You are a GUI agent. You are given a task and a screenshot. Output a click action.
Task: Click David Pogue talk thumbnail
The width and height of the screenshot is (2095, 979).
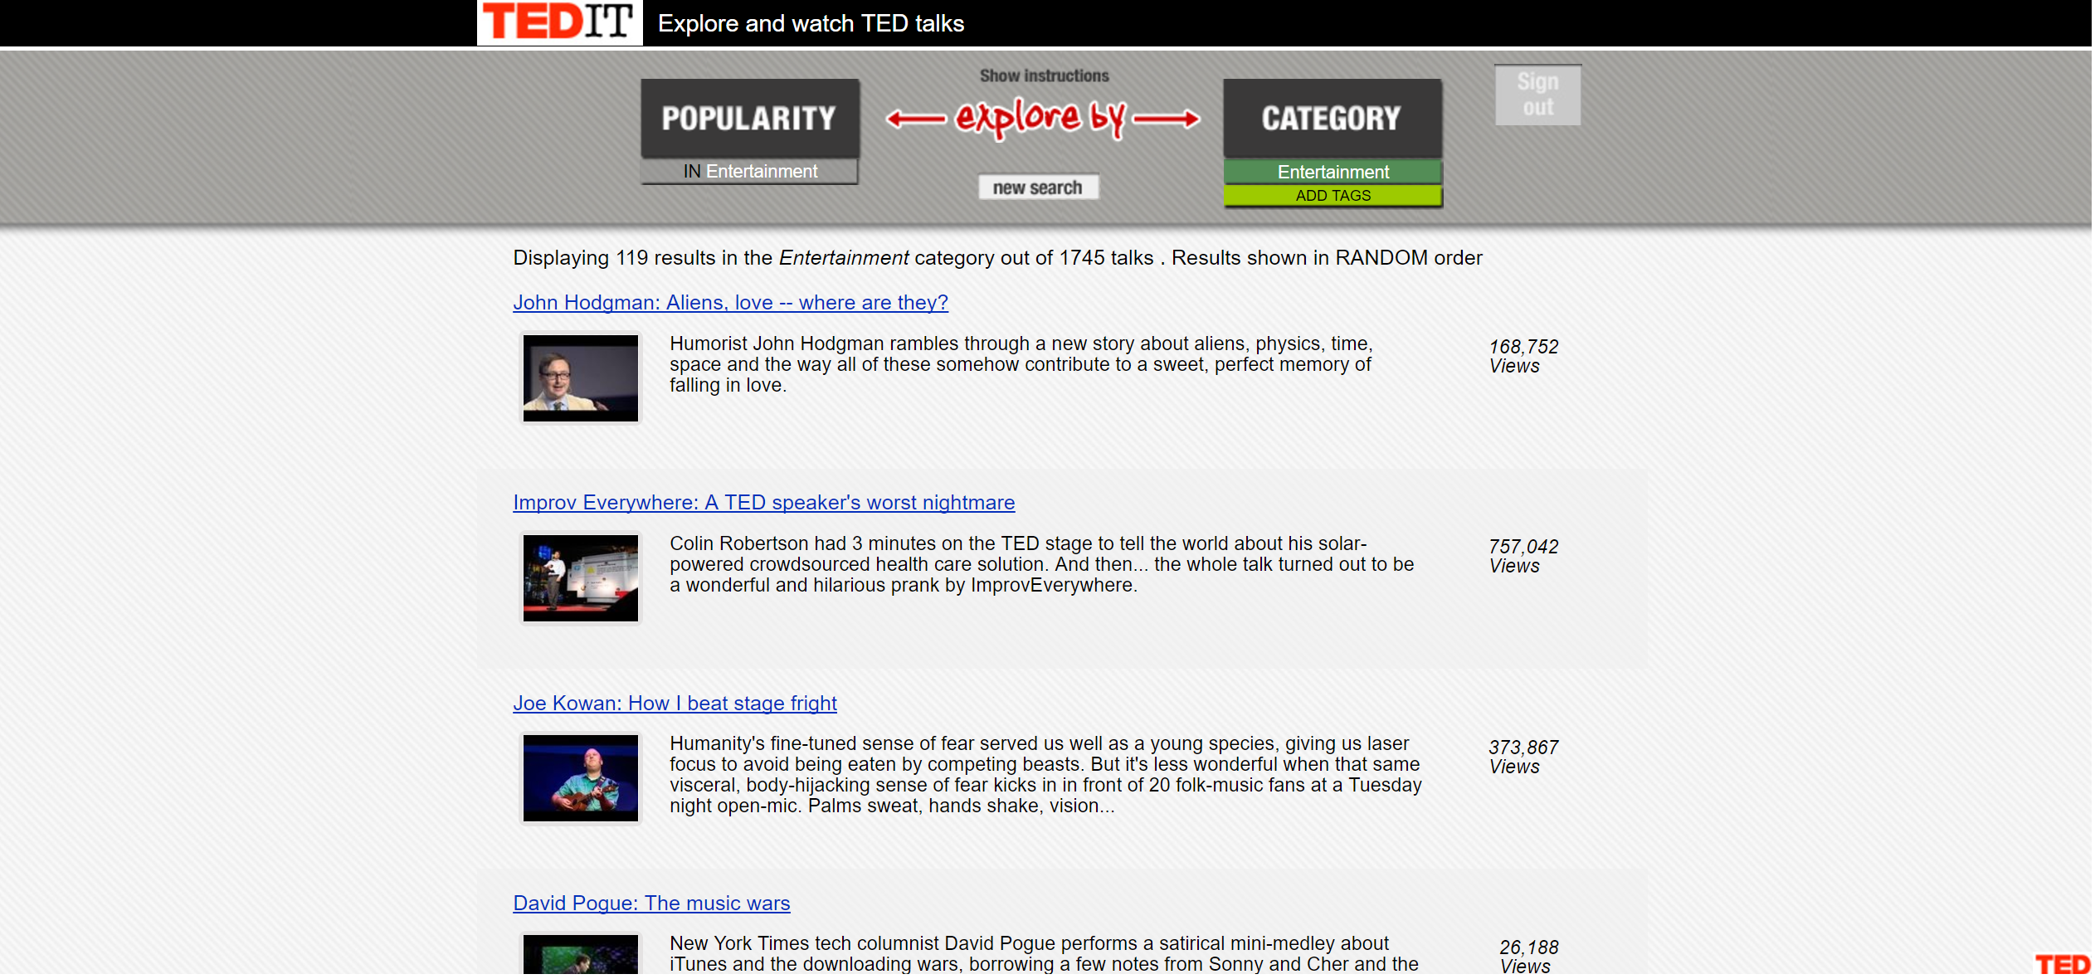581,954
